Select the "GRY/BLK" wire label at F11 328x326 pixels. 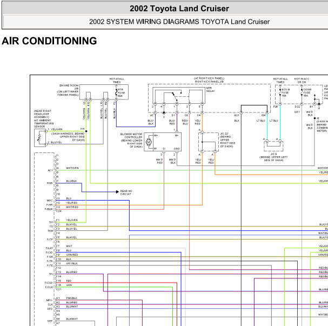pyautogui.click(x=72, y=263)
